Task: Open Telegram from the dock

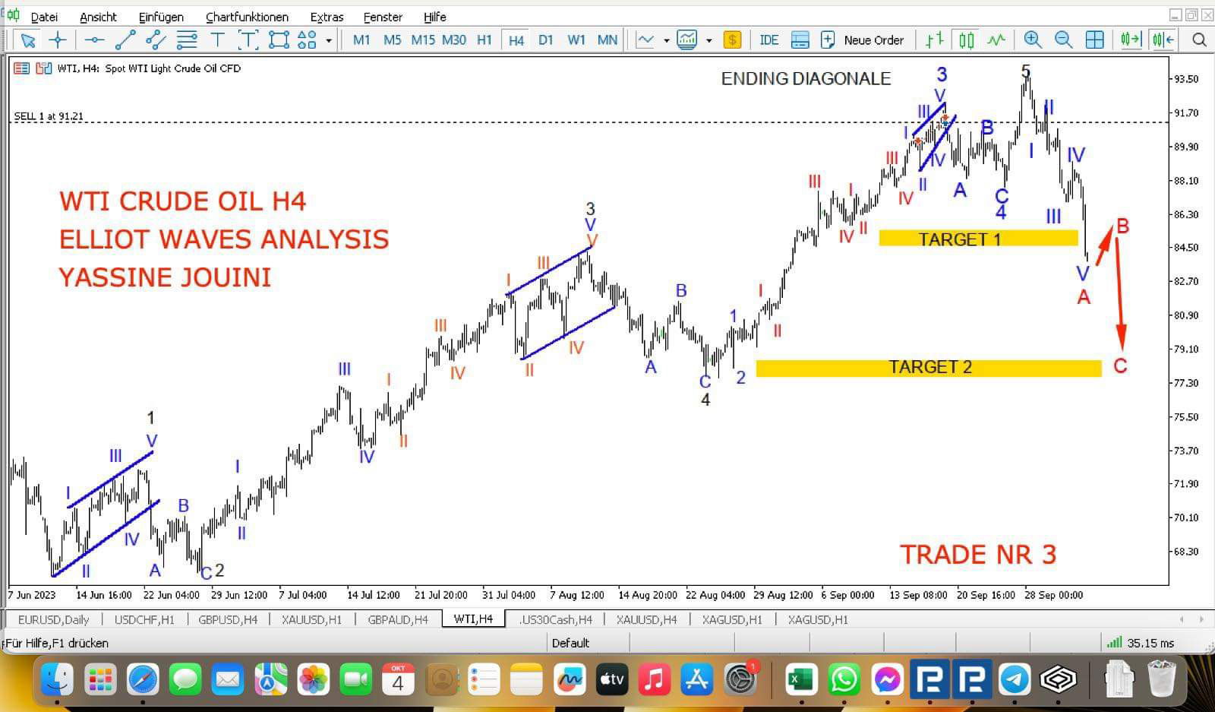Action: [1014, 679]
